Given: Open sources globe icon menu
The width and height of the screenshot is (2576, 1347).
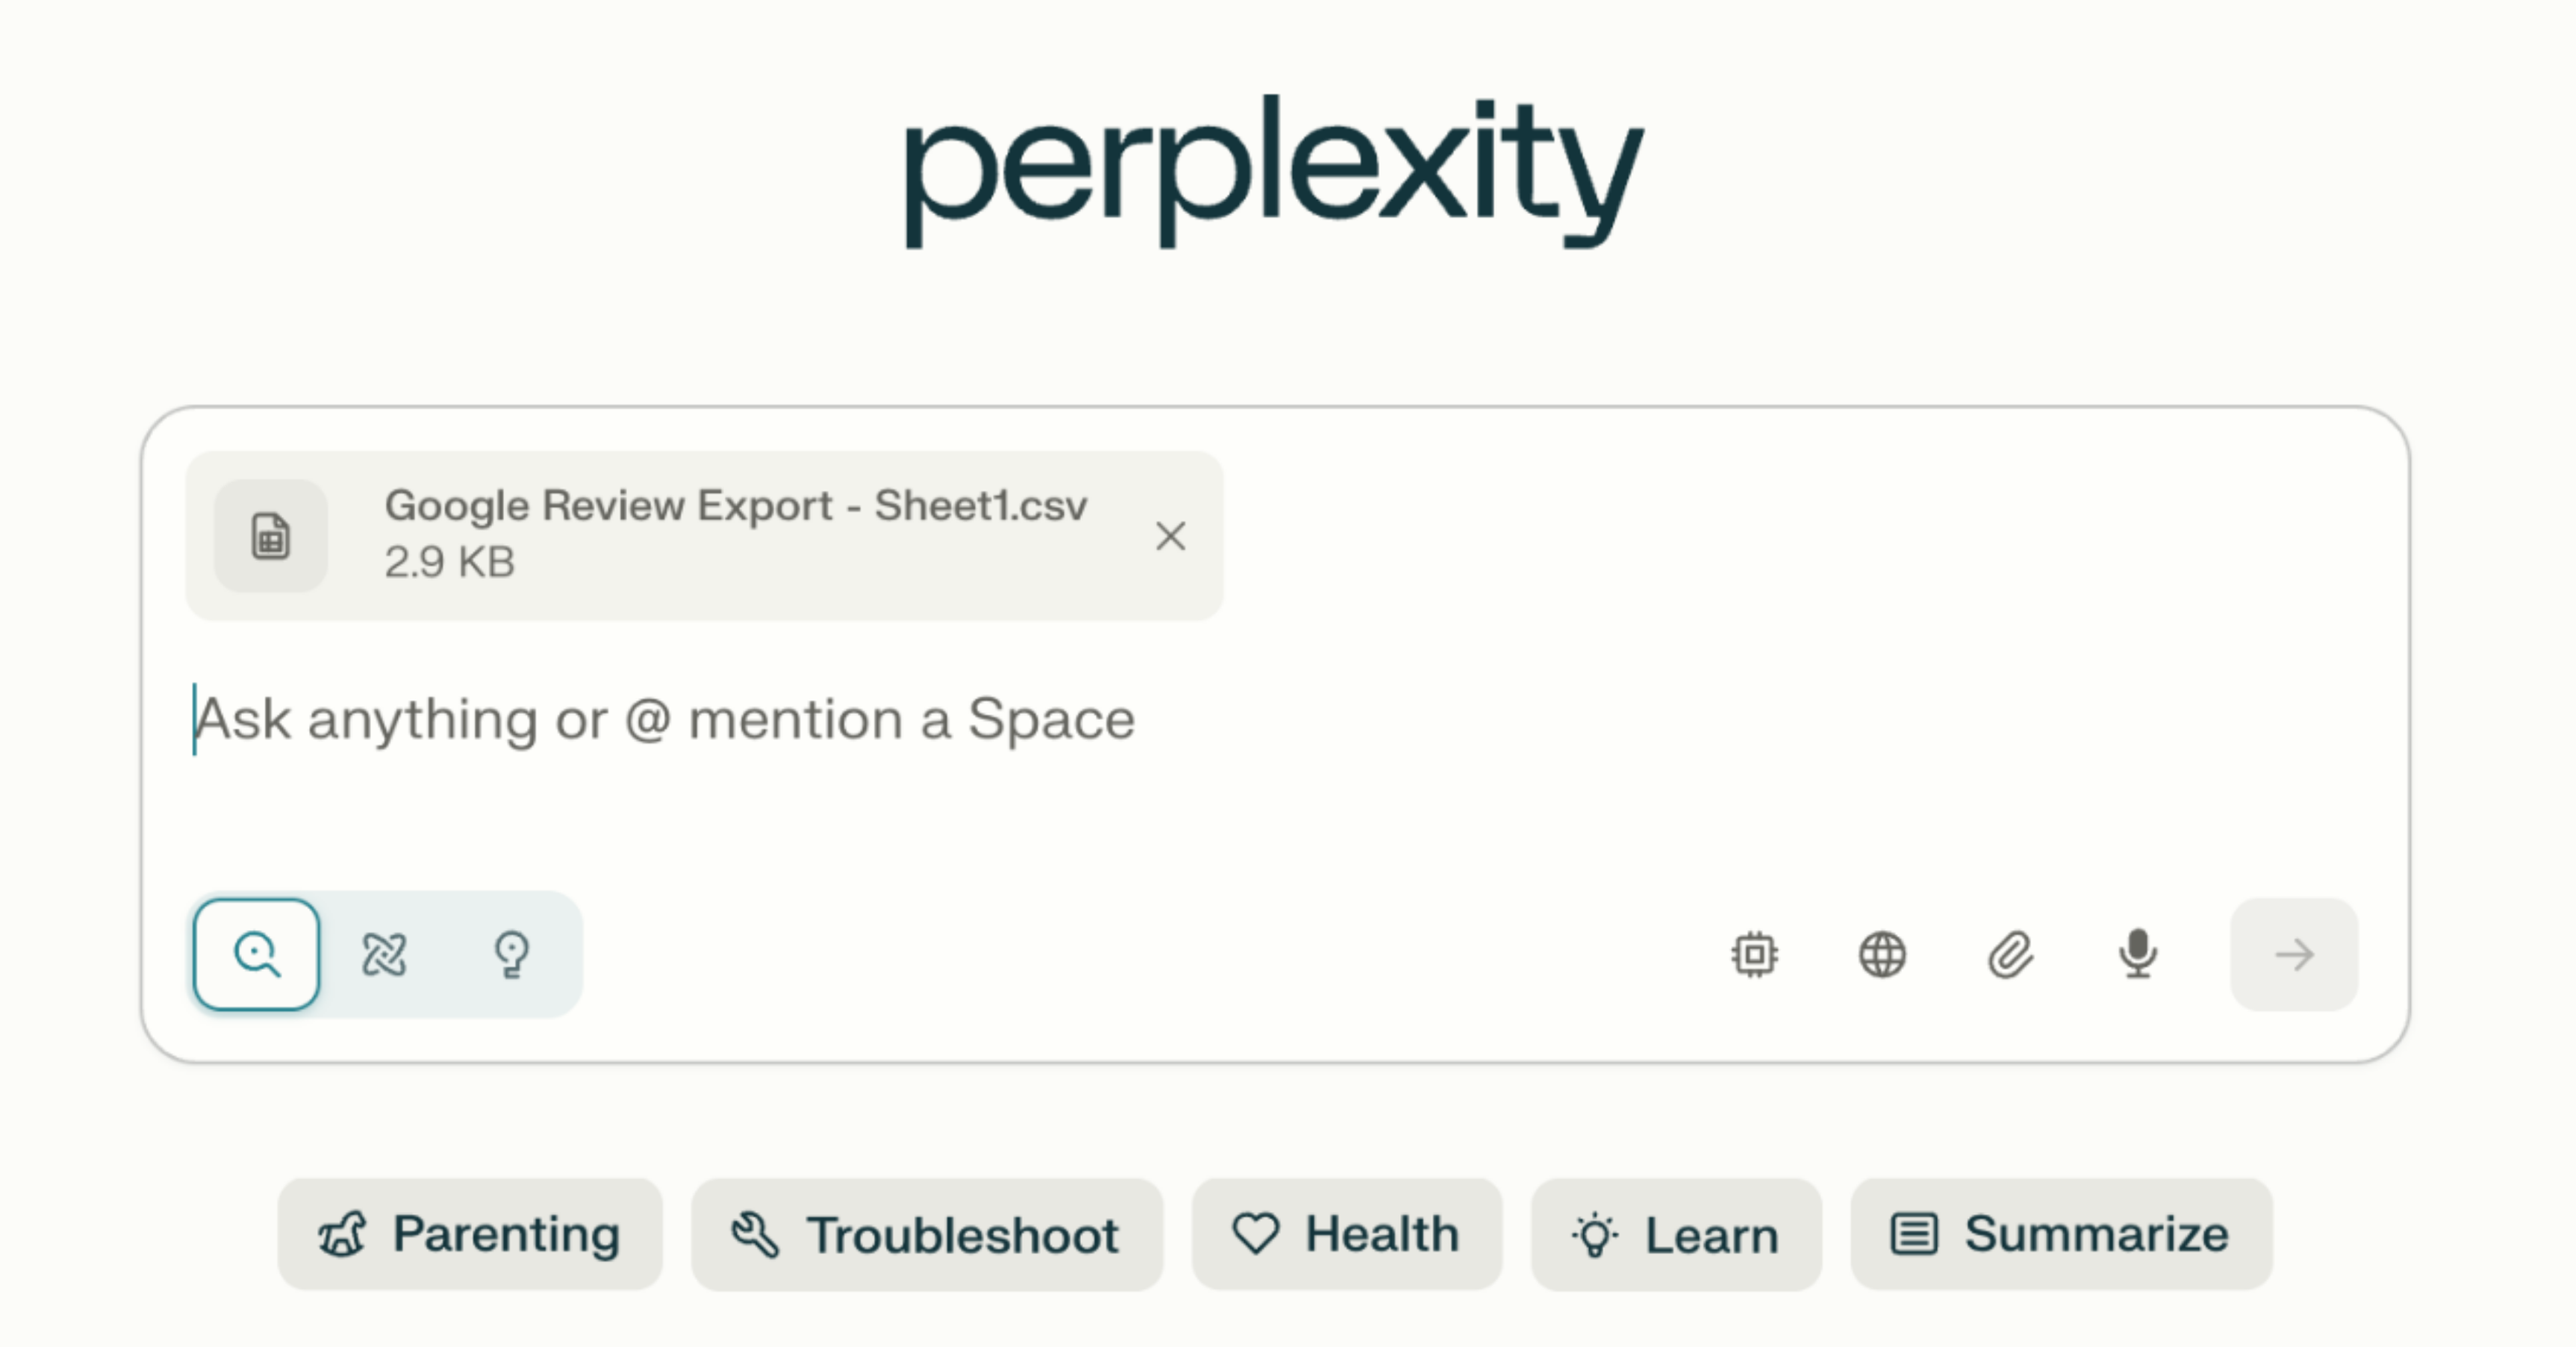Looking at the screenshot, I should click(1882, 954).
